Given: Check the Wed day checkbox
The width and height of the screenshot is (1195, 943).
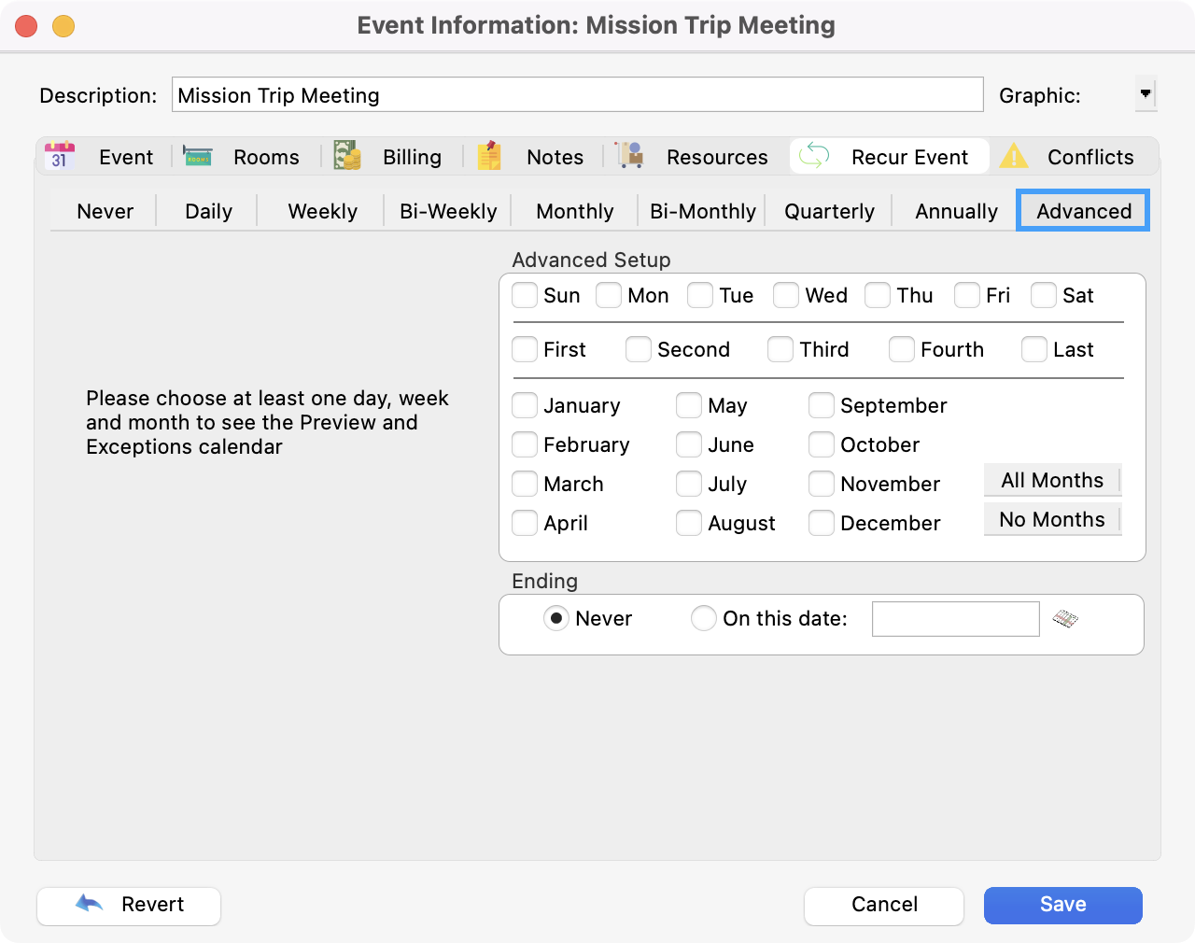Looking at the screenshot, I should (786, 296).
